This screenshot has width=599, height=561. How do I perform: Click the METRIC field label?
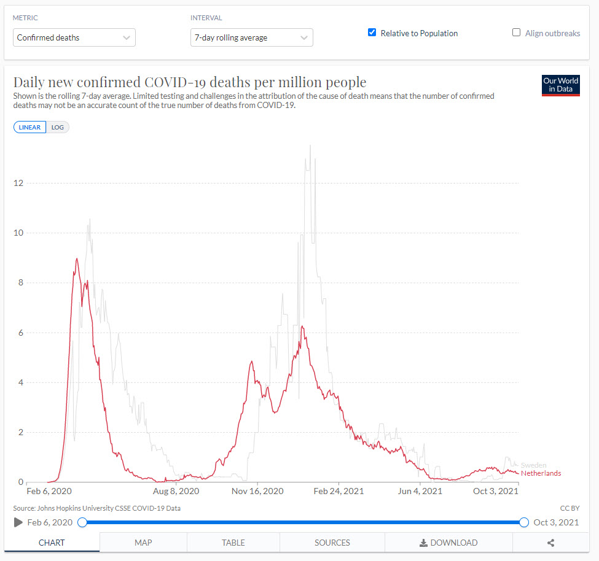[25, 18]
